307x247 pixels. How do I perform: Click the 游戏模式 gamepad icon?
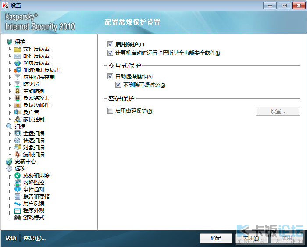coord(18,218)
